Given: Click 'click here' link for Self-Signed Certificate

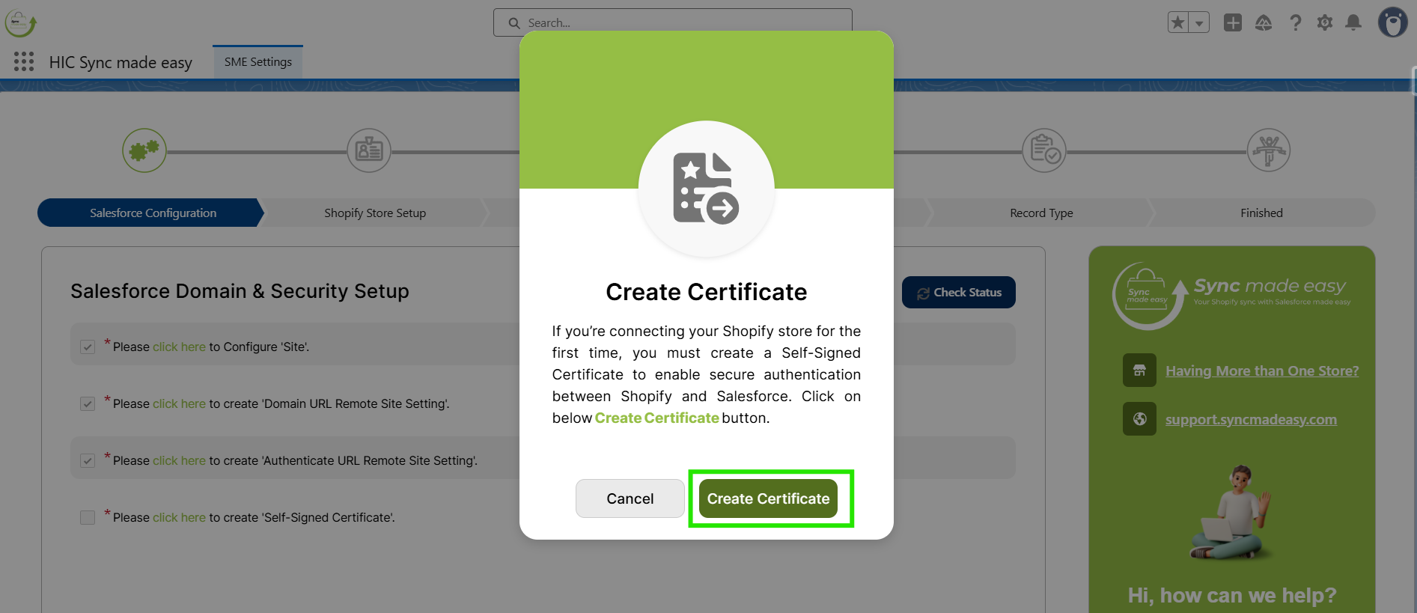Looking at the screenshot, I should pyautogui.click(x=179, y=518).
